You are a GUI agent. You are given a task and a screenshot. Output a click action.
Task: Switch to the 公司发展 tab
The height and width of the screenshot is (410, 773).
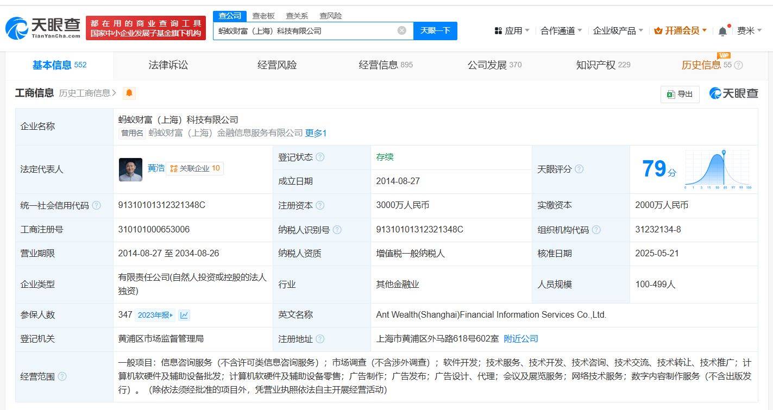pyautogui.click(x=494, y=65)
